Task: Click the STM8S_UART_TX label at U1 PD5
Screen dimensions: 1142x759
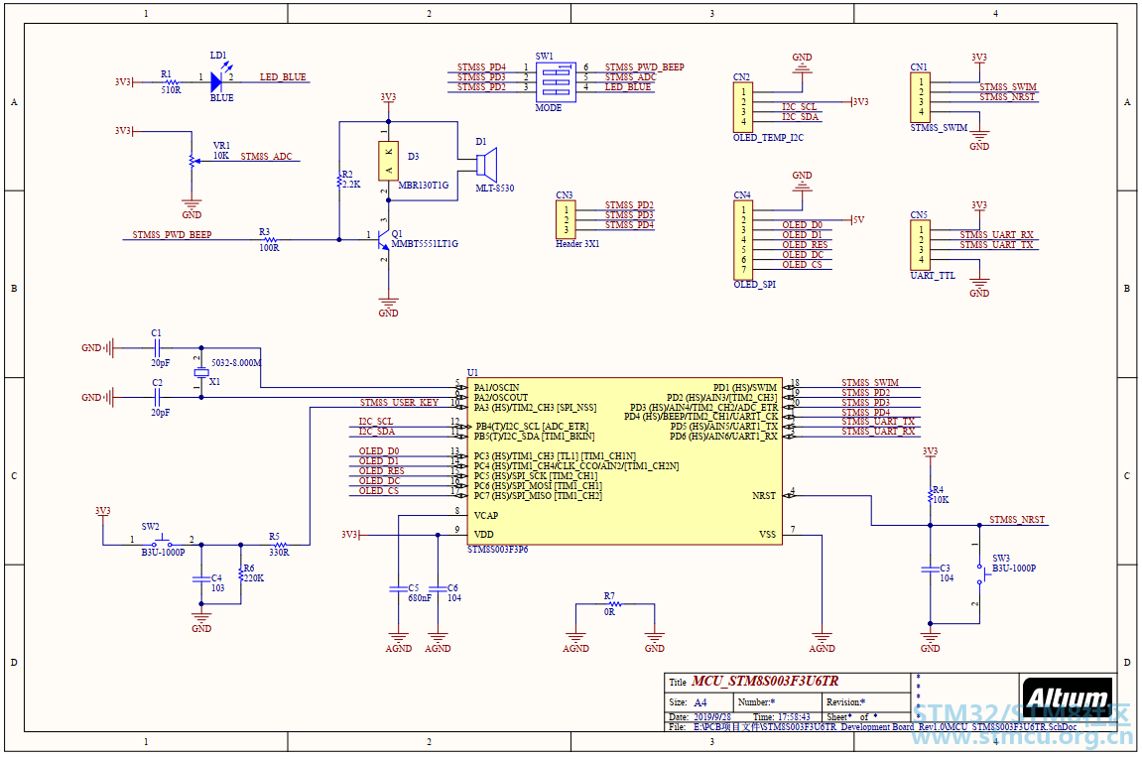Action: coord(878,422)
